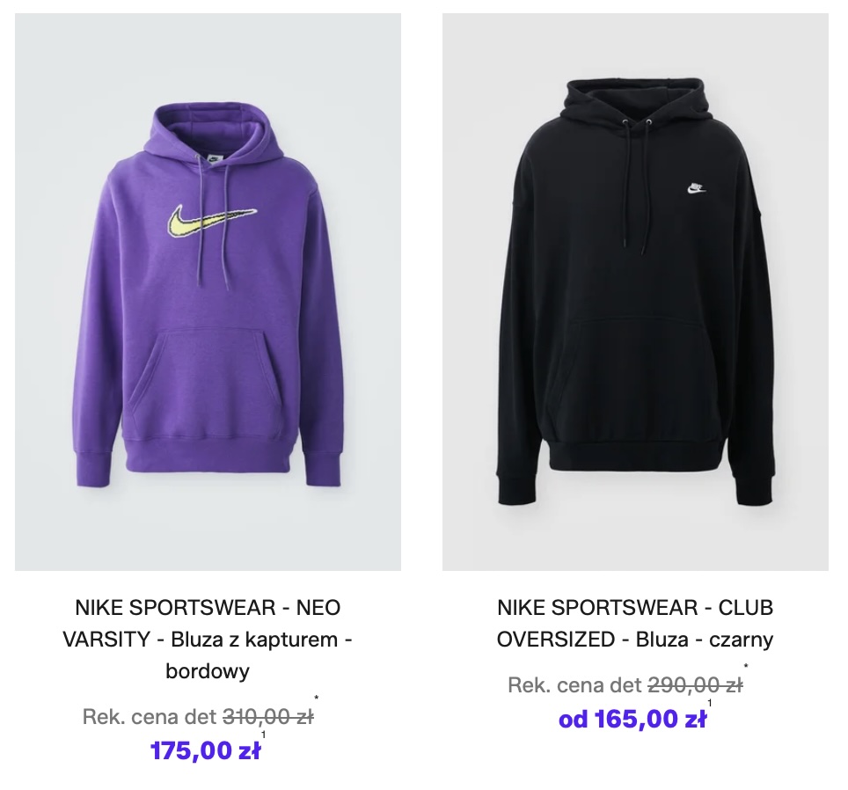Click "Rek. cena det" label under black hoodie
Image resolution: width=848 pixels, height=790 pixels.
point(575,685)
